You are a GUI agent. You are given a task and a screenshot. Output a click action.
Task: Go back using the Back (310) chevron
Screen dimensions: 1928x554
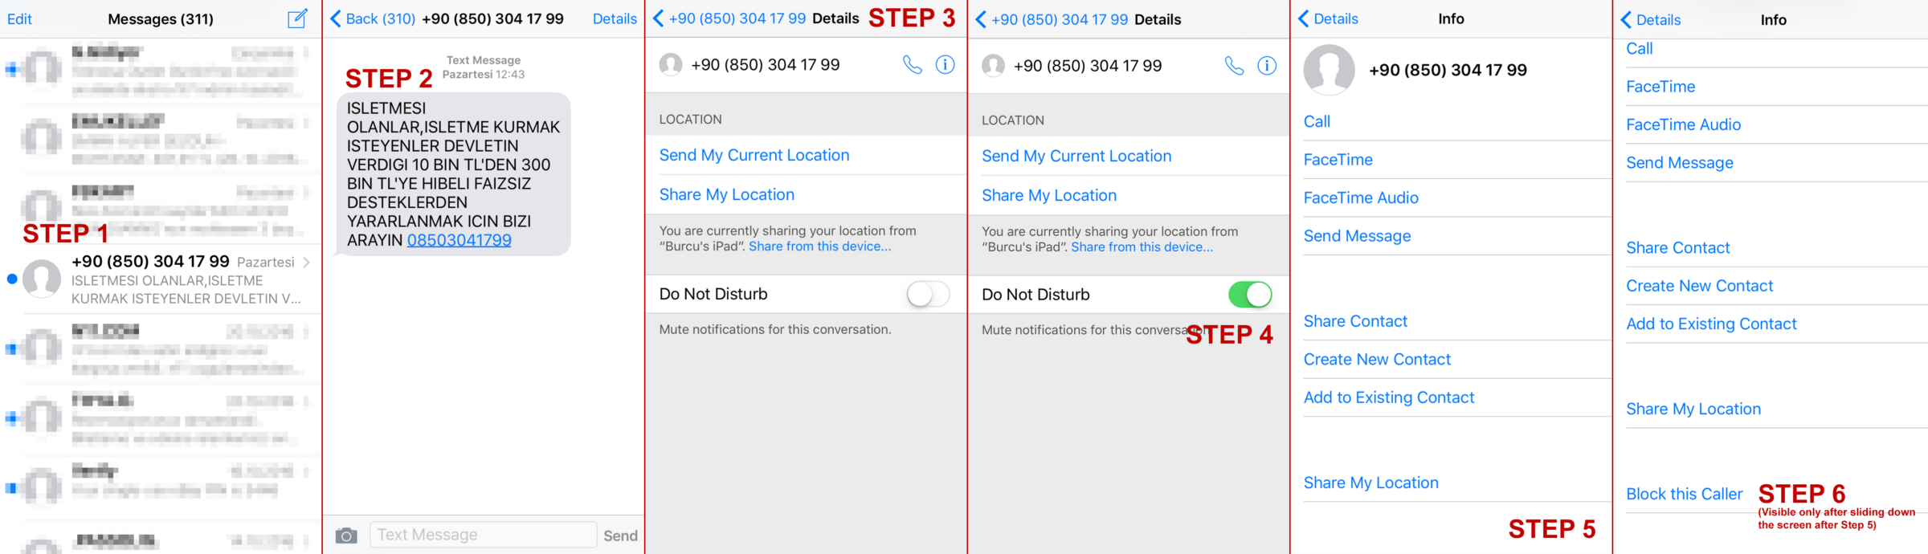click(336, 18)
